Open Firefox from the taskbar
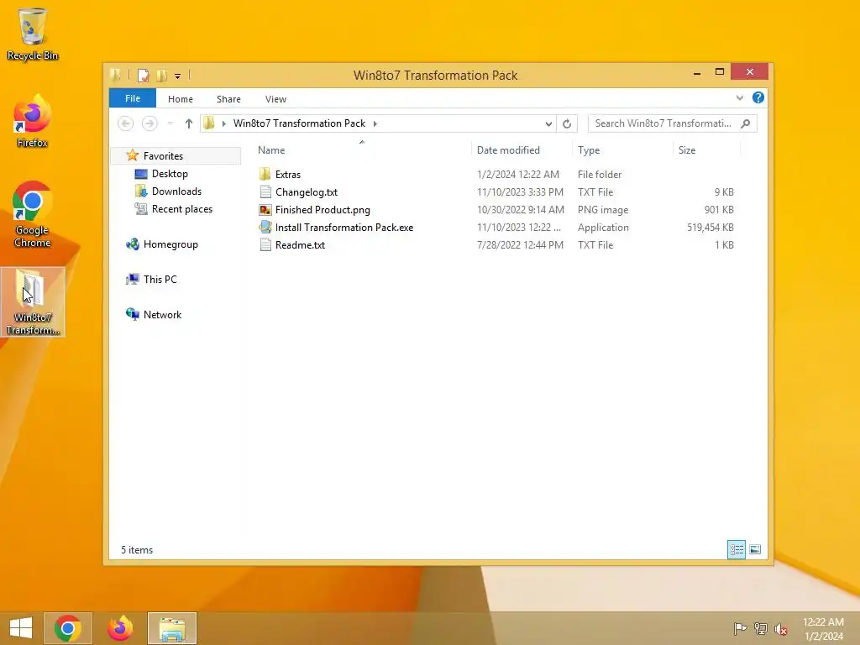This screenshot has height=645, width=860. pyautogui.click(x=120, y=628)
